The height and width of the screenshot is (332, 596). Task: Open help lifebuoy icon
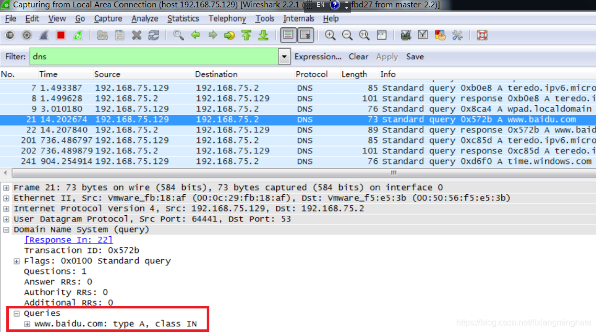[x=482, y=36]
